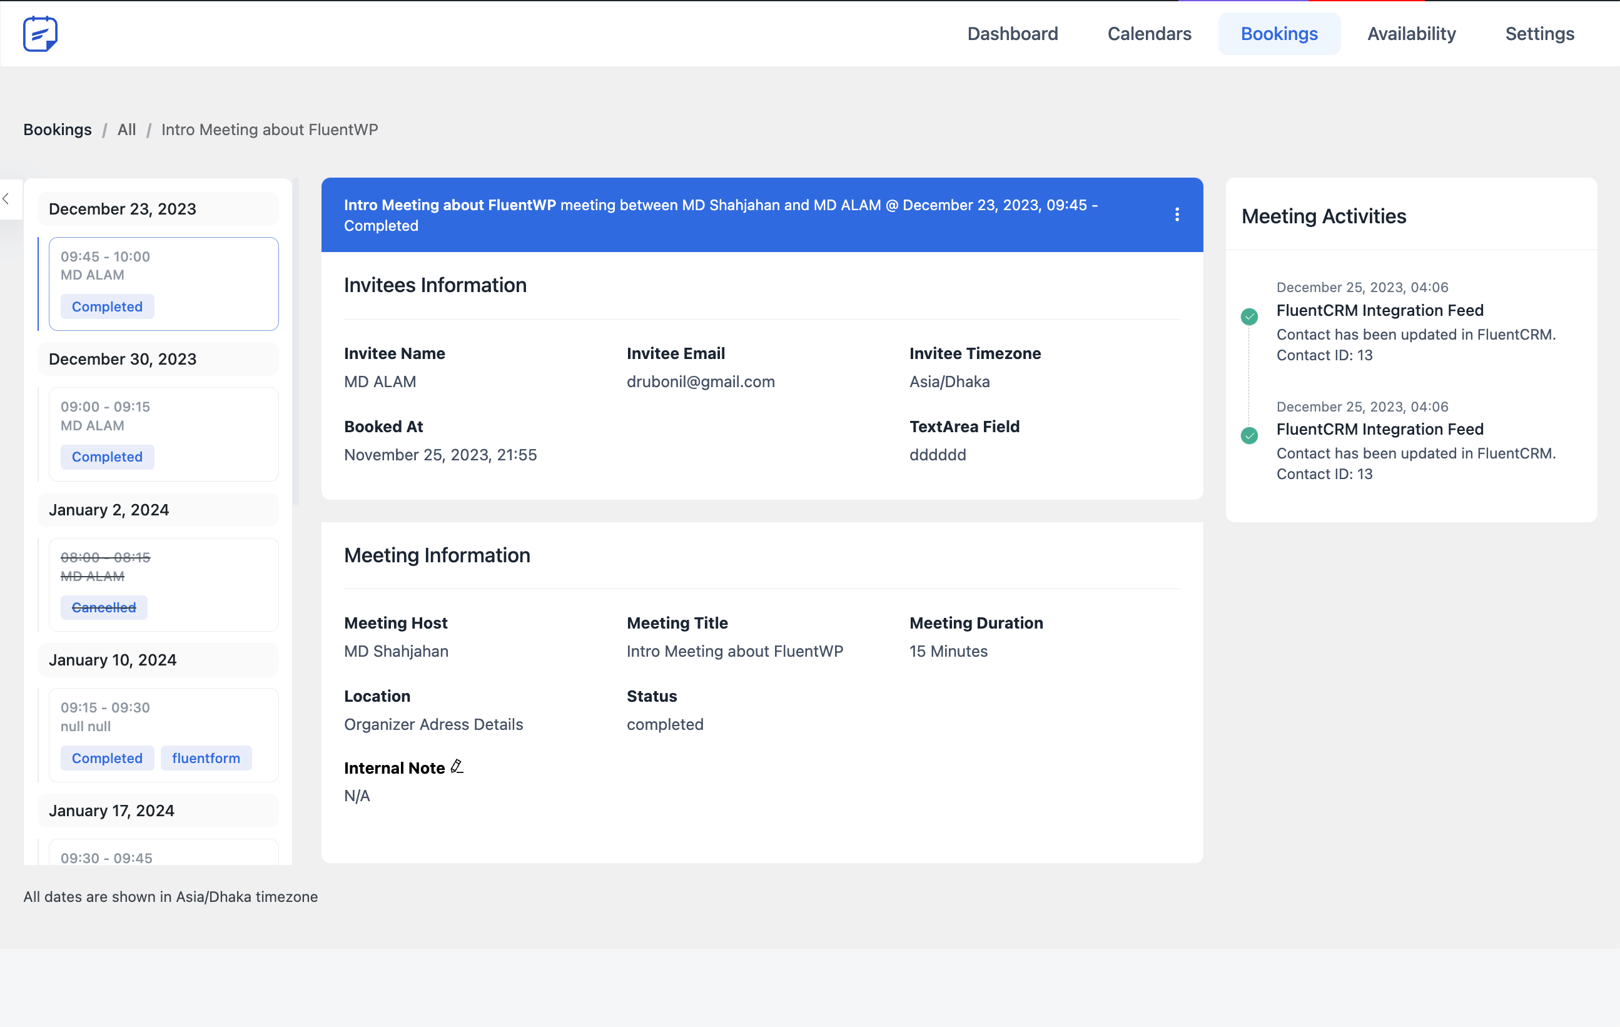
Task: Open the cancelled 08:00 - 08:15 booking
Action: click(x=163, y=584)
